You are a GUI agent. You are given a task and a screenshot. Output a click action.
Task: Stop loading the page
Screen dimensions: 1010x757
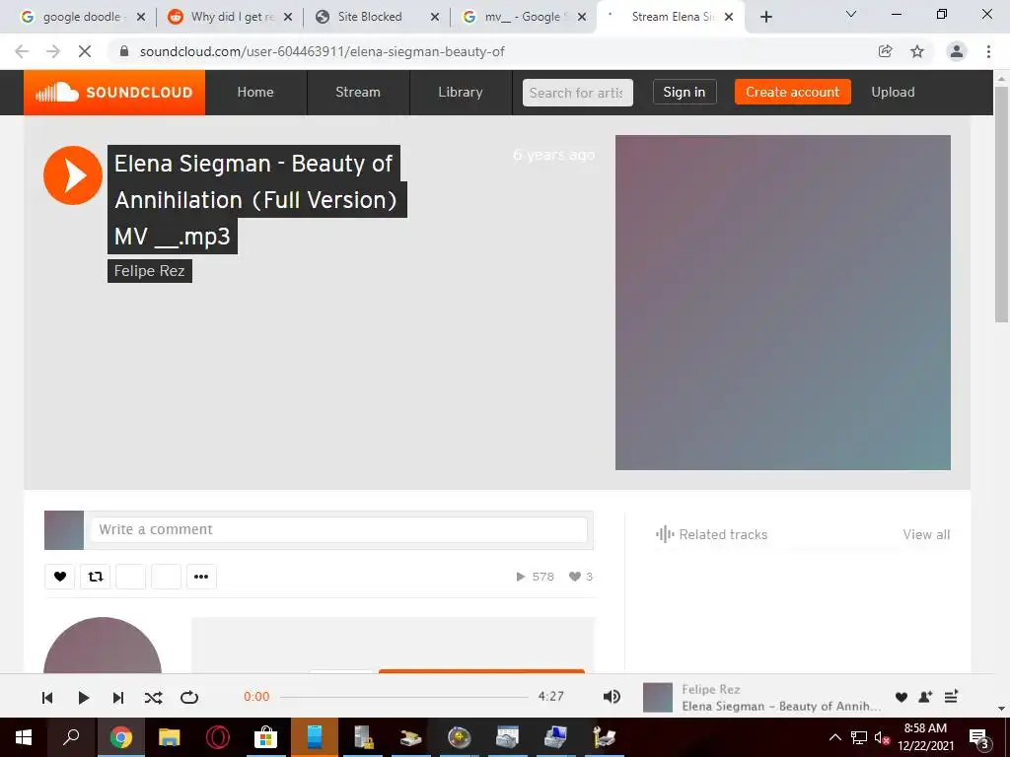85,51
